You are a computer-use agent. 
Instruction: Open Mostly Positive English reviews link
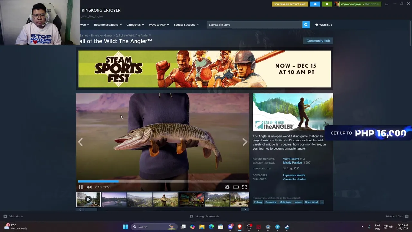coord(292,163)
